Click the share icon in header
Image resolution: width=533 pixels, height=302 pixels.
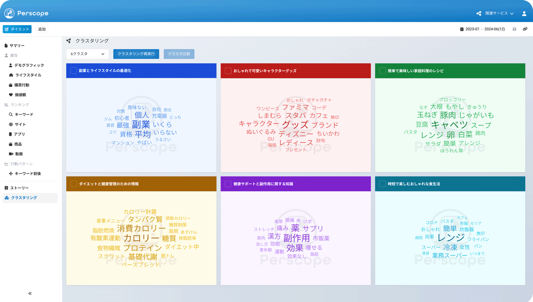tap(479, 13)
